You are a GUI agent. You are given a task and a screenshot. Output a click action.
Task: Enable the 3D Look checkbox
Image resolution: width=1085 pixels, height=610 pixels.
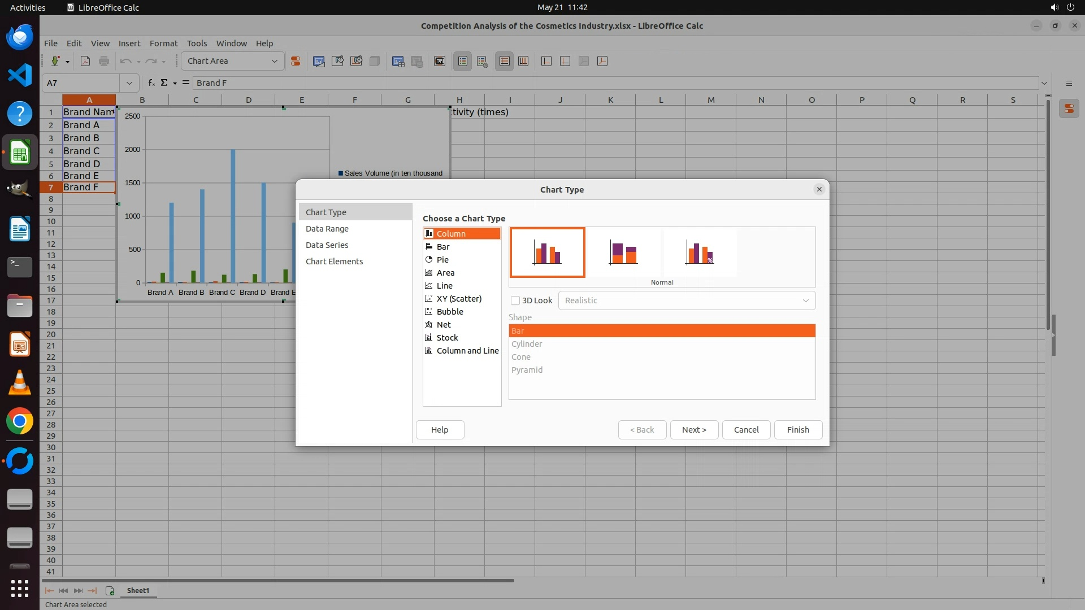[515, 300]
